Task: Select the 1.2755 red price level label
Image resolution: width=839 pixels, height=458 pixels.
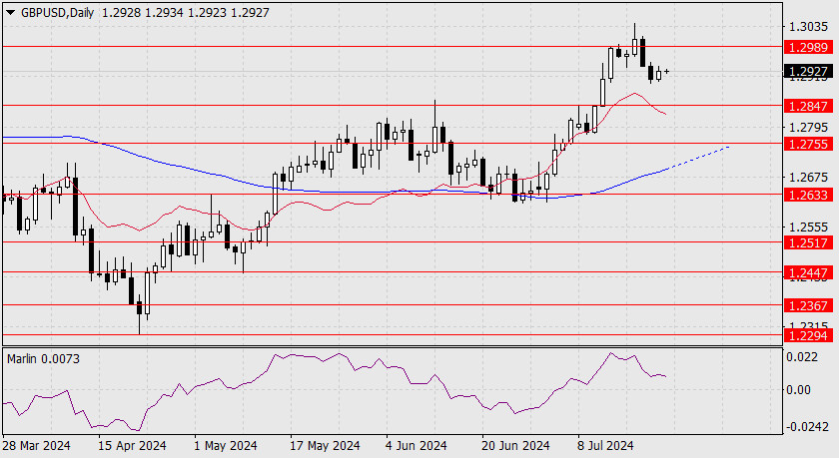Action: point(808,144)
